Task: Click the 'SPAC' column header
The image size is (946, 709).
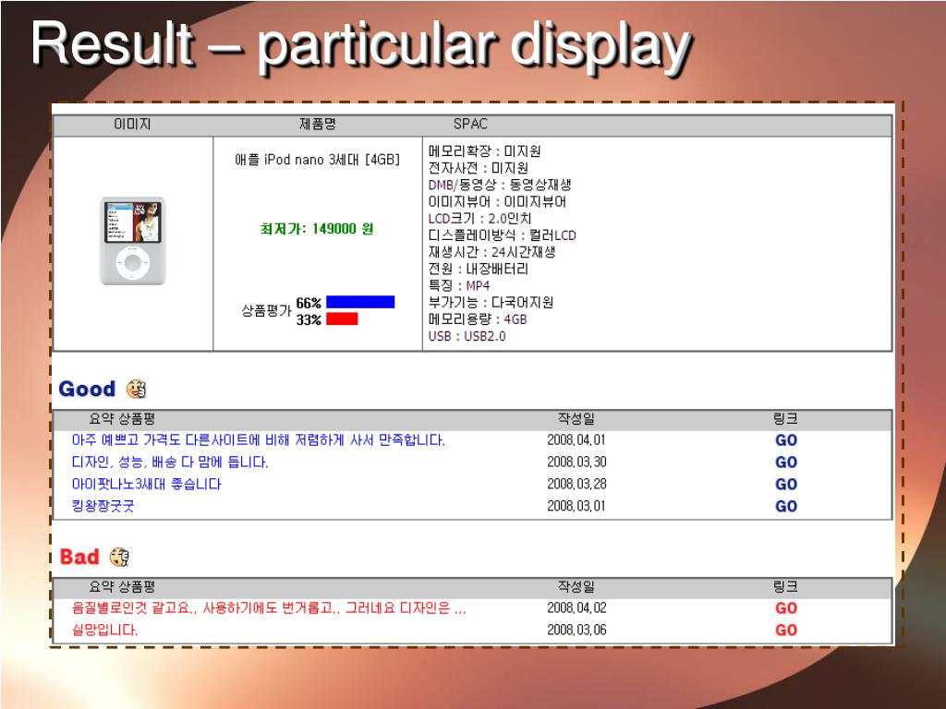Action: [470, 125]
